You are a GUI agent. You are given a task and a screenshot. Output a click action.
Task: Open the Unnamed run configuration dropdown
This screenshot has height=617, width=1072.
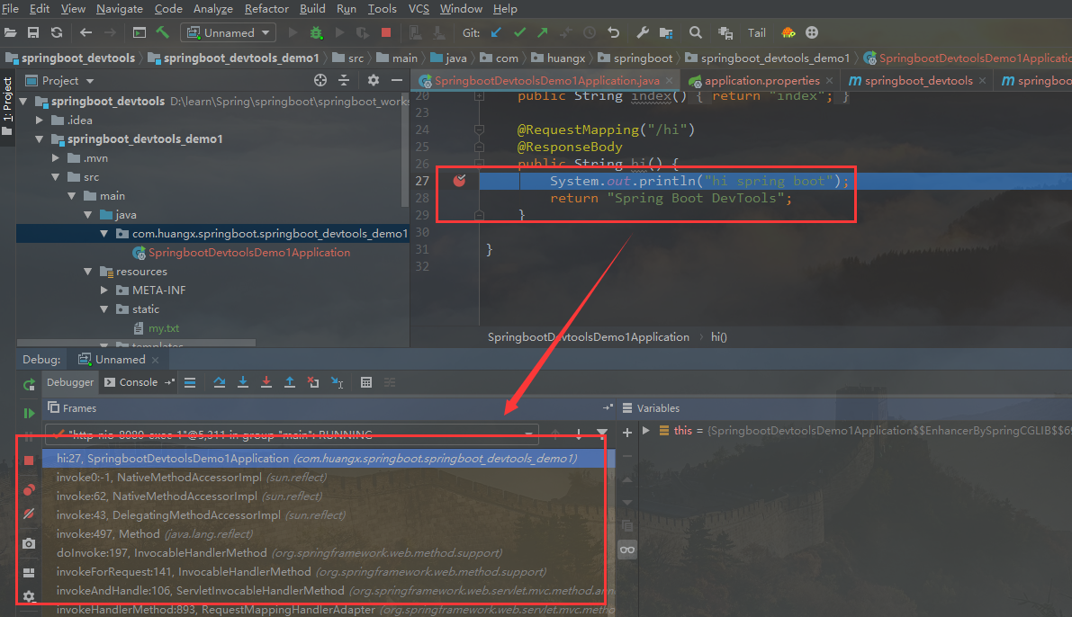[229, 32]
